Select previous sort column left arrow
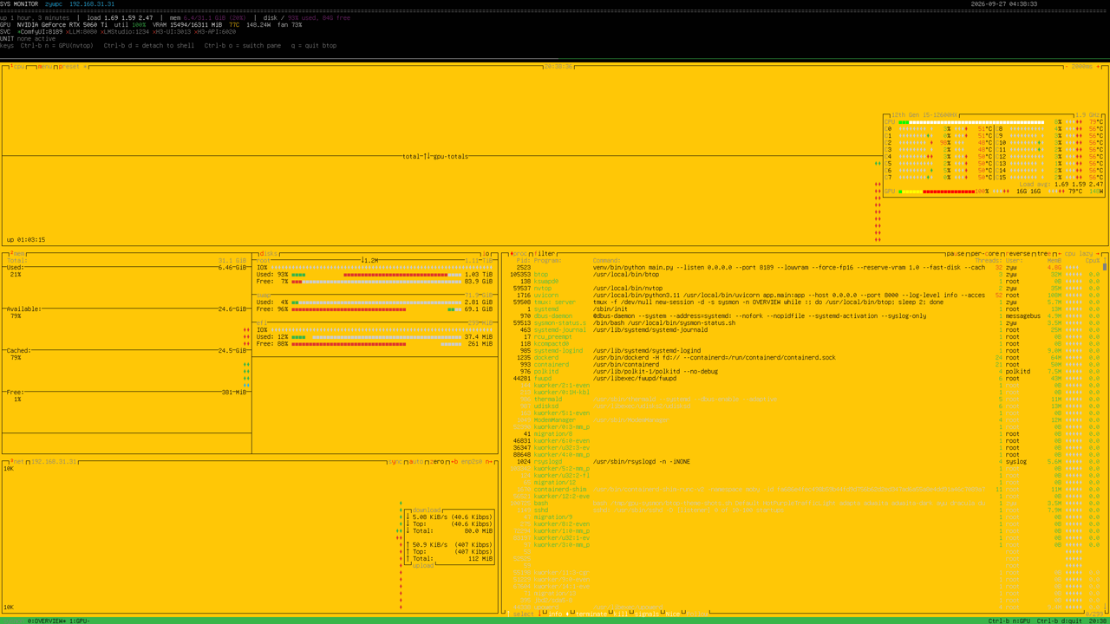The width and height of the screenshot is (1110, 624). click(x=1060, y=254)
